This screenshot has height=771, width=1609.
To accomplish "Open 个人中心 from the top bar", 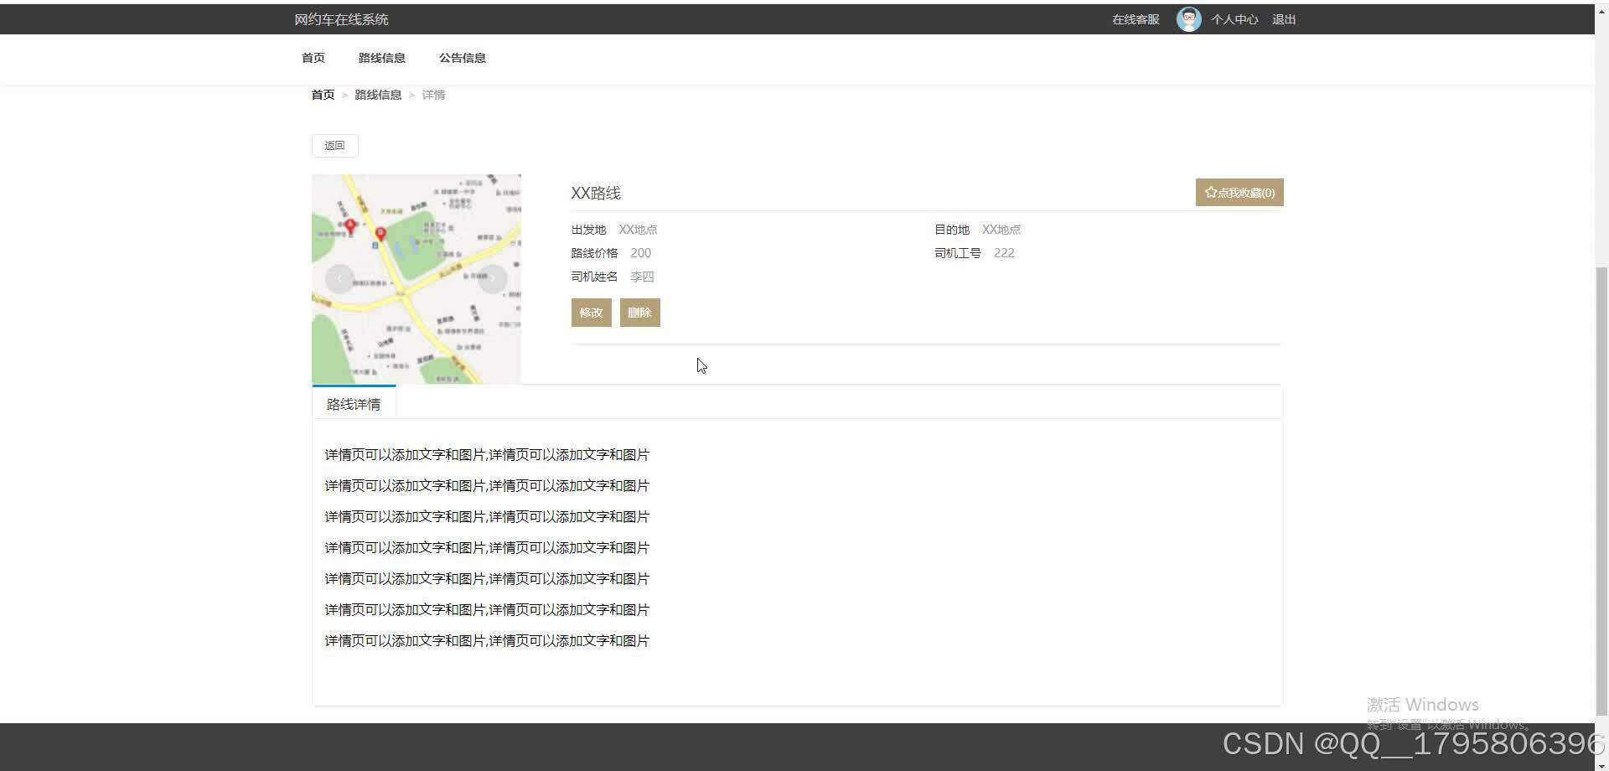I will coord(1234,18).
